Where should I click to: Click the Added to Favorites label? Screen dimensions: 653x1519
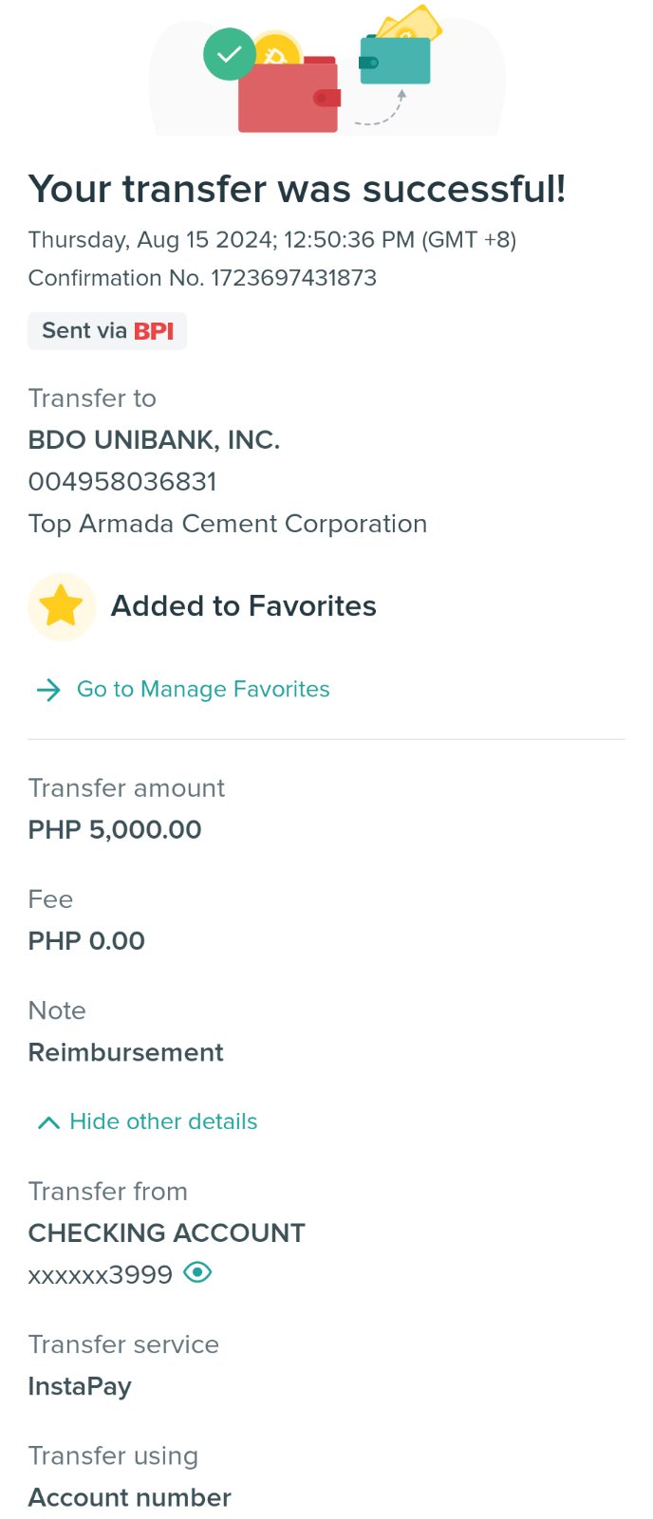(244, 606)
